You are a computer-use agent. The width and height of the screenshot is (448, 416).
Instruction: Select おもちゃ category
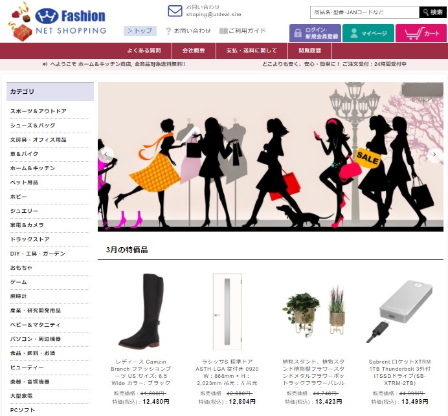coord(21,268)
